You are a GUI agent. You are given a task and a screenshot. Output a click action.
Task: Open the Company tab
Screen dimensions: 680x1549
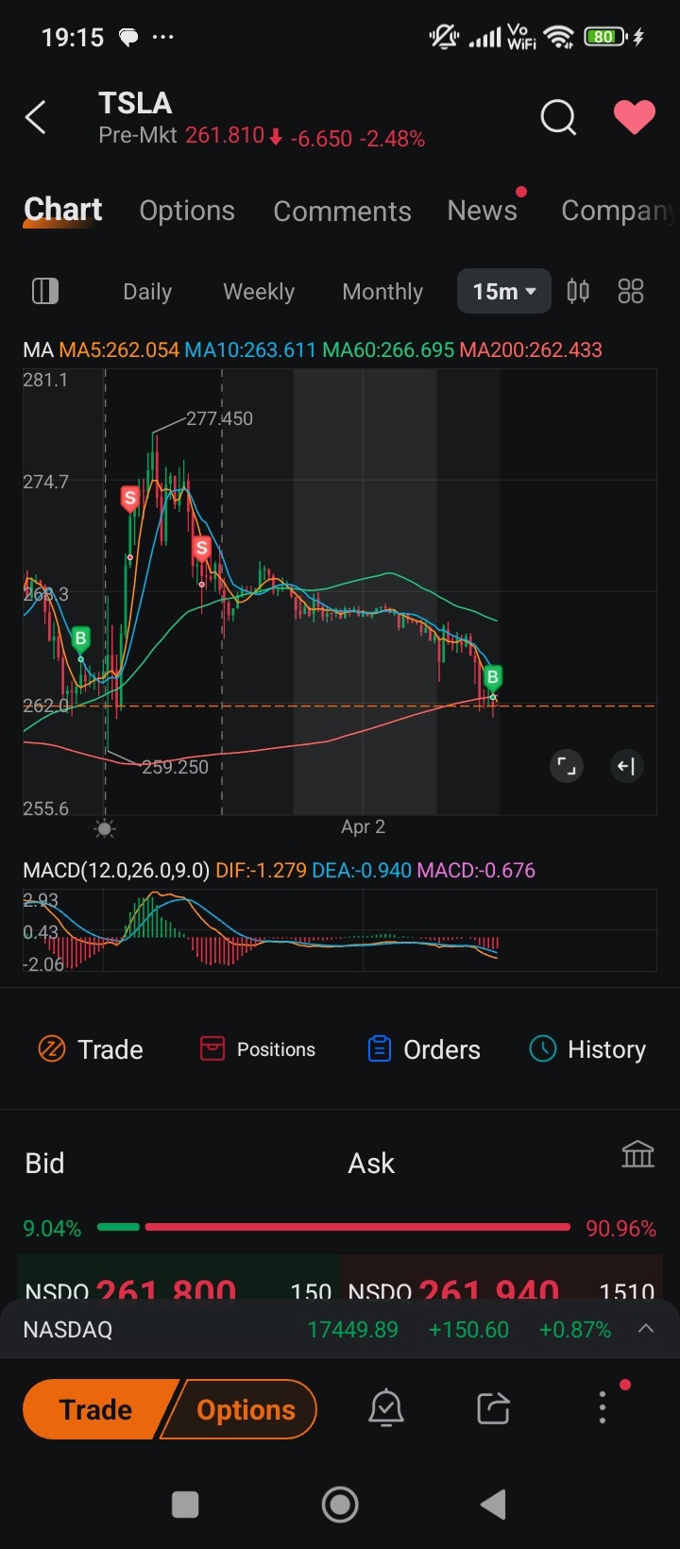point(619,211)
